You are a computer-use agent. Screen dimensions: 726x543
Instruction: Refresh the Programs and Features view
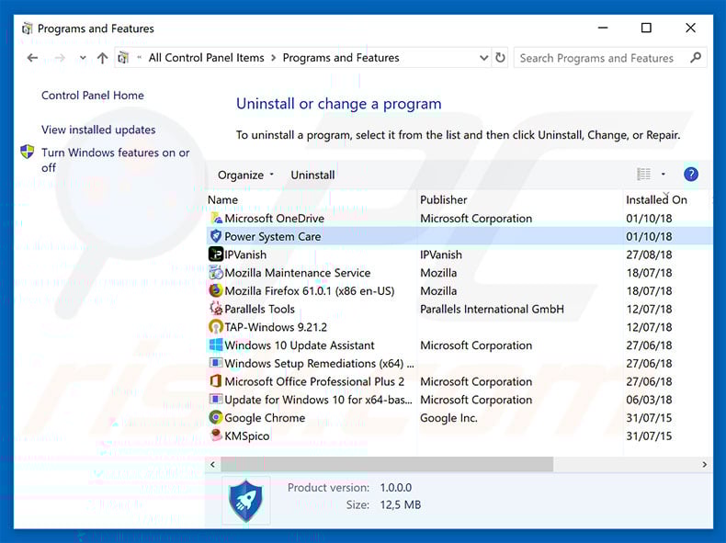click(x=500, y=58)
